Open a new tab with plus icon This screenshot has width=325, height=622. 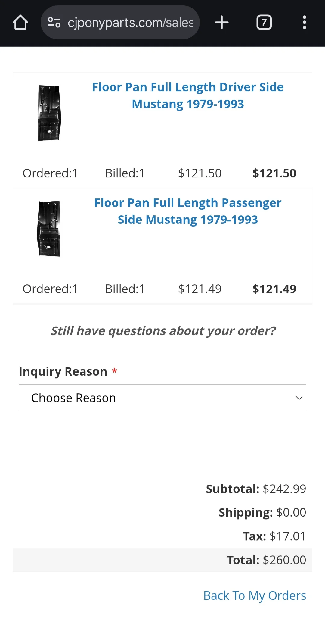coord(222,23)
